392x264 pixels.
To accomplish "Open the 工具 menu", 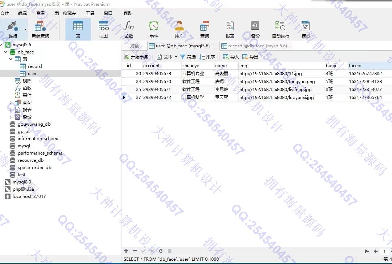I will coord(90,13).
